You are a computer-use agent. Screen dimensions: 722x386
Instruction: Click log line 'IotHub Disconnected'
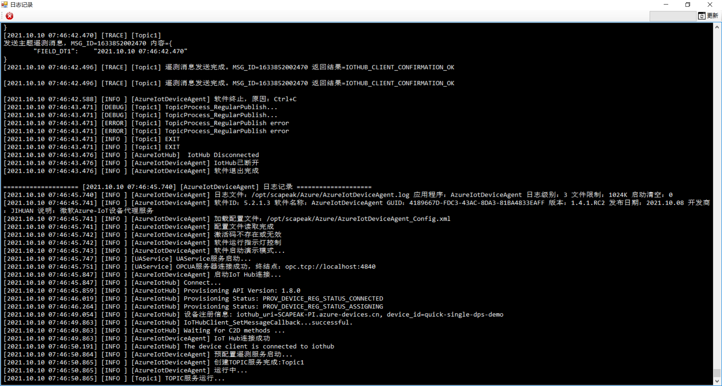tap(131, 155)
